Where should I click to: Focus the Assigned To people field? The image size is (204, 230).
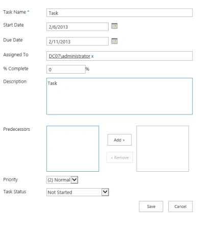tap(119, 56)
